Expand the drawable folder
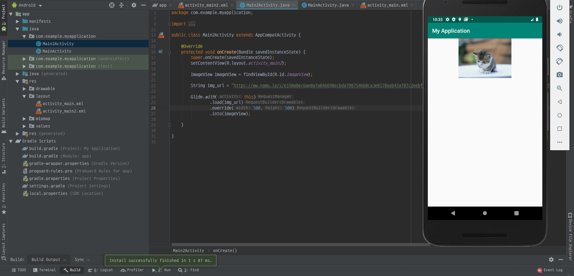The width and height of the screenshot is (574, 276). click(x=24, y=89)
